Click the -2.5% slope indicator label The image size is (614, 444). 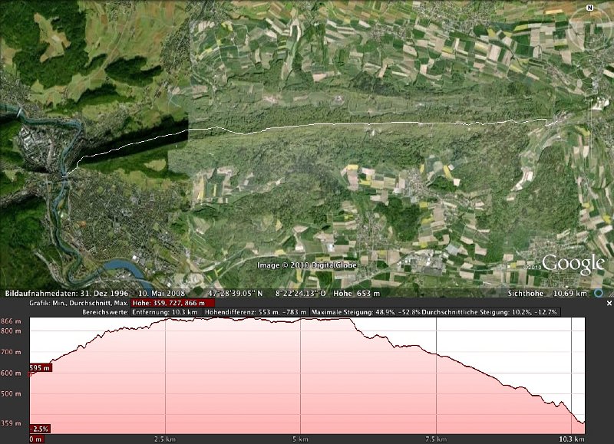point(40,429)
